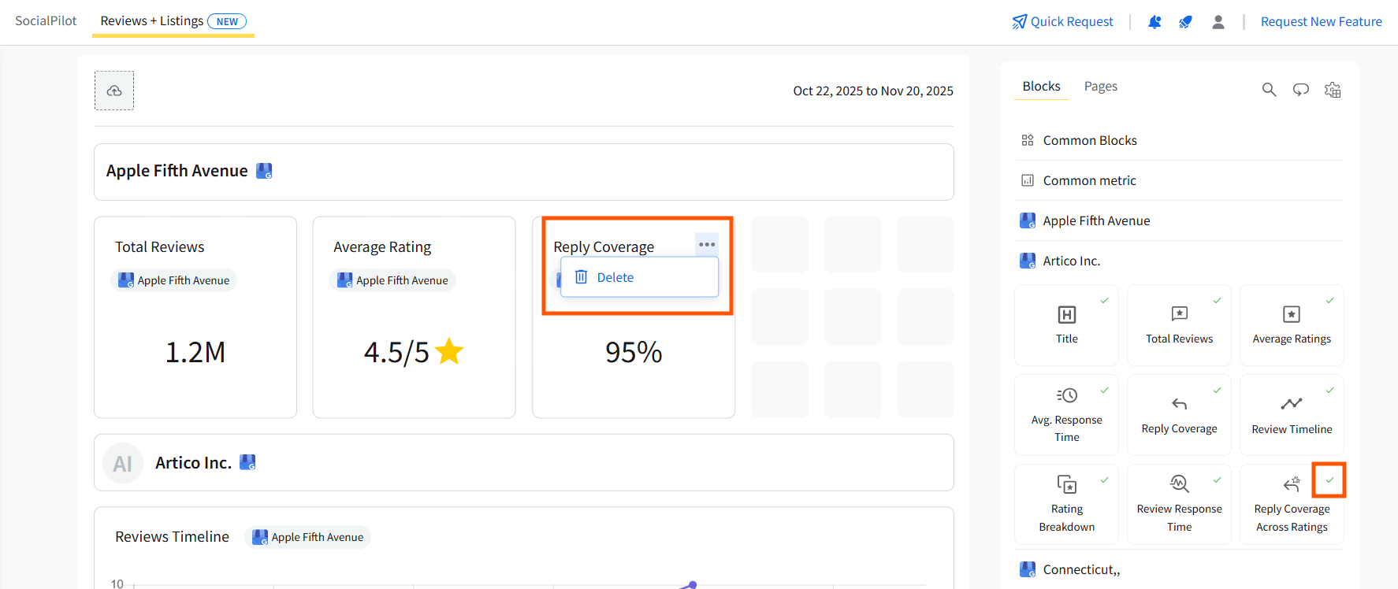Viewport: 1398px width, 589px height.
Task: Toggle the Review Timeline block checkmark
Action: (x=1329, y=390)
